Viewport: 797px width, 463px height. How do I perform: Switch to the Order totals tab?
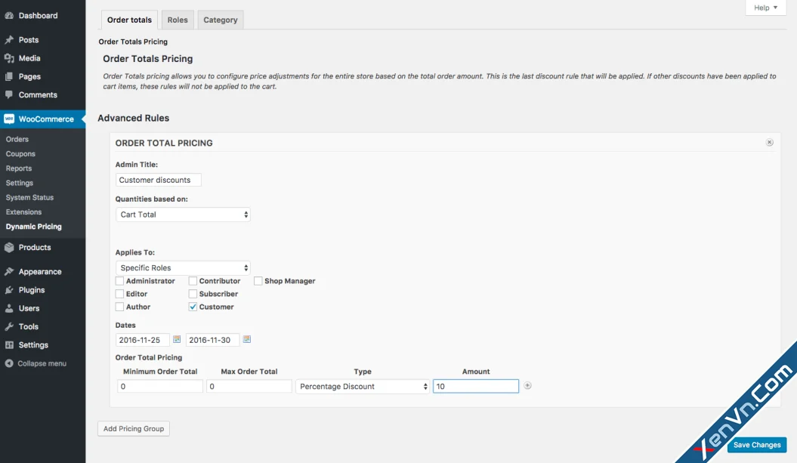129,20
